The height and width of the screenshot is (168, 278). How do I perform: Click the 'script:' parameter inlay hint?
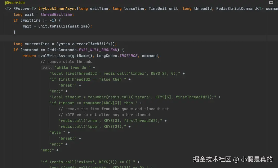click(x=47, y=68)
